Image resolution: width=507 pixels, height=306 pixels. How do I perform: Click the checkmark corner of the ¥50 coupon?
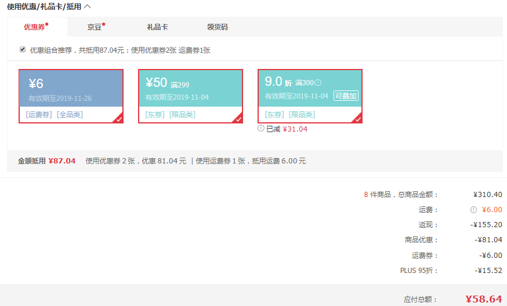pos(238,119)
